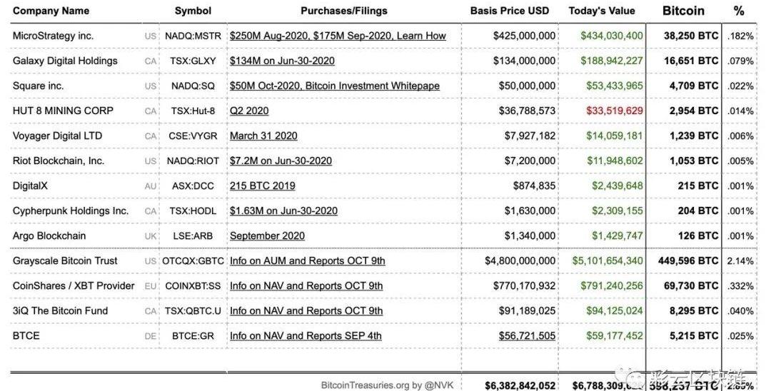Click the Today's Value column header
This screenshot has width=771, height=391.
click(601, 11)
